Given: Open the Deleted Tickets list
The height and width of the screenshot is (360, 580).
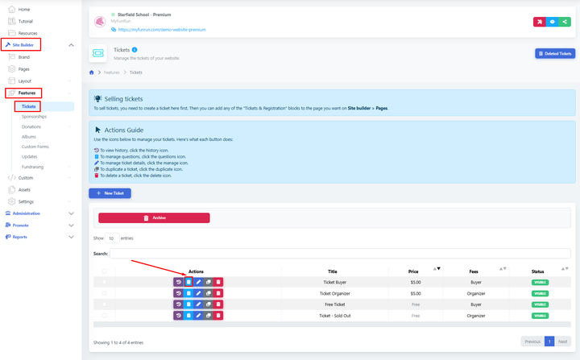Looking at the screenshot, I should point(554,53).
